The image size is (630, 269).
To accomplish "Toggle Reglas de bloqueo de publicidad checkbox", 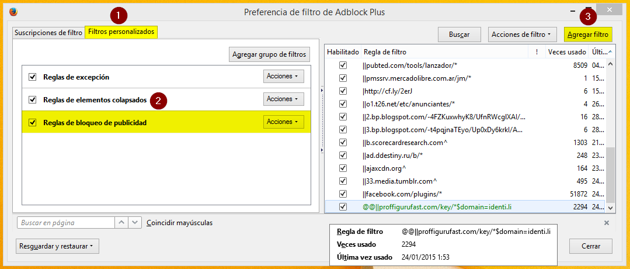I will pos(33,122).
